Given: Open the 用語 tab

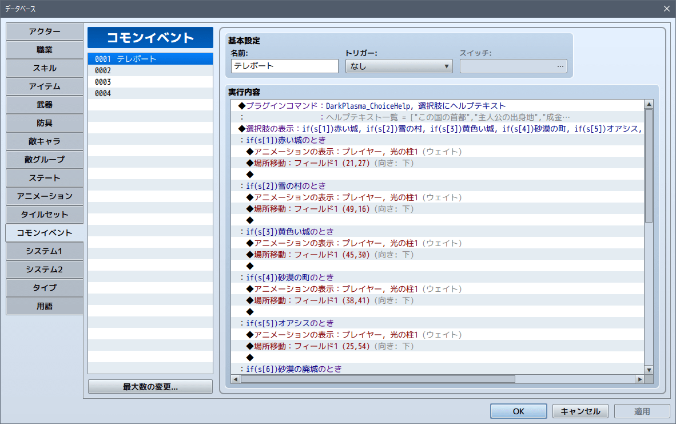Looking at the screenshot, I should (x=45, y=306).
